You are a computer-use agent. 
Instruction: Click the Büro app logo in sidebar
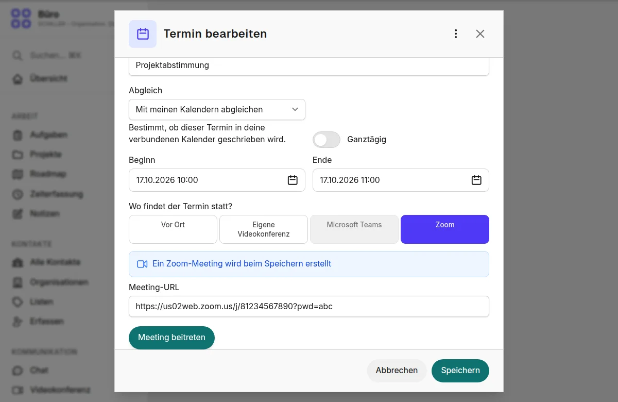tap(21, 19)
